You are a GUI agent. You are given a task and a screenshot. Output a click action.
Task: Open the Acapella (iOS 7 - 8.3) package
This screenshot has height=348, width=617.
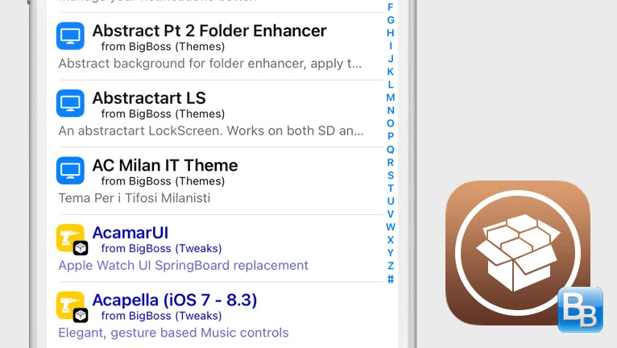point(175,300)
